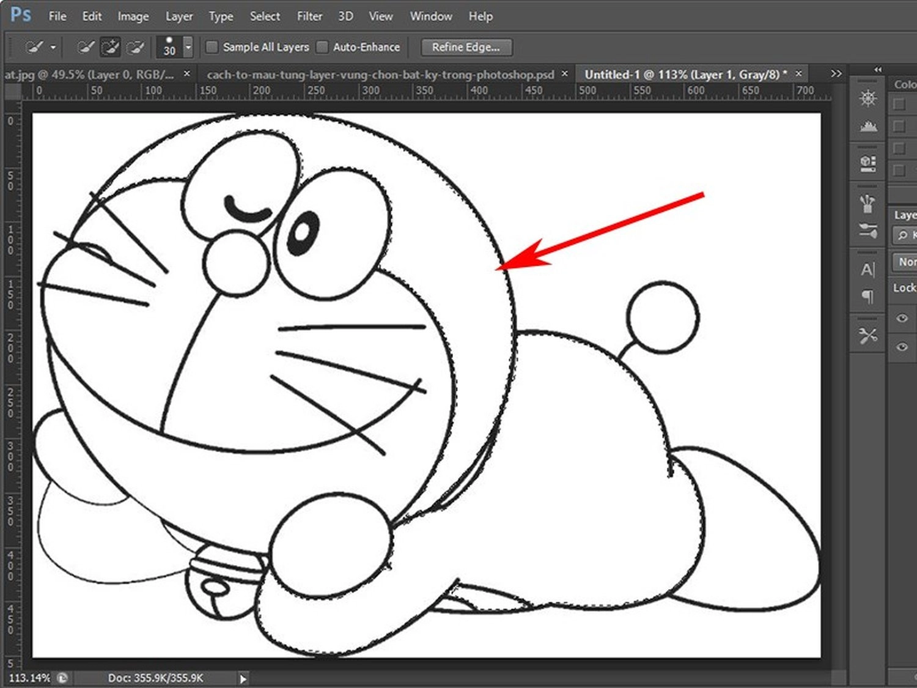Open the Edit menu
Screen dimensions: 917x688
[x=92, y=17]
